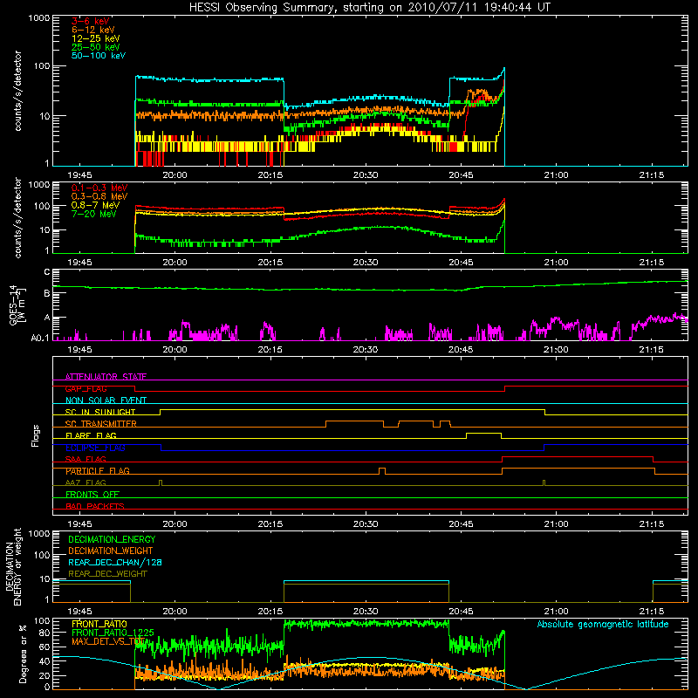Click the SC_TRANSMITTER raised step near 20:30
Image resolution: width=698 pixels, height=698 pixels.
coord(354,421)
